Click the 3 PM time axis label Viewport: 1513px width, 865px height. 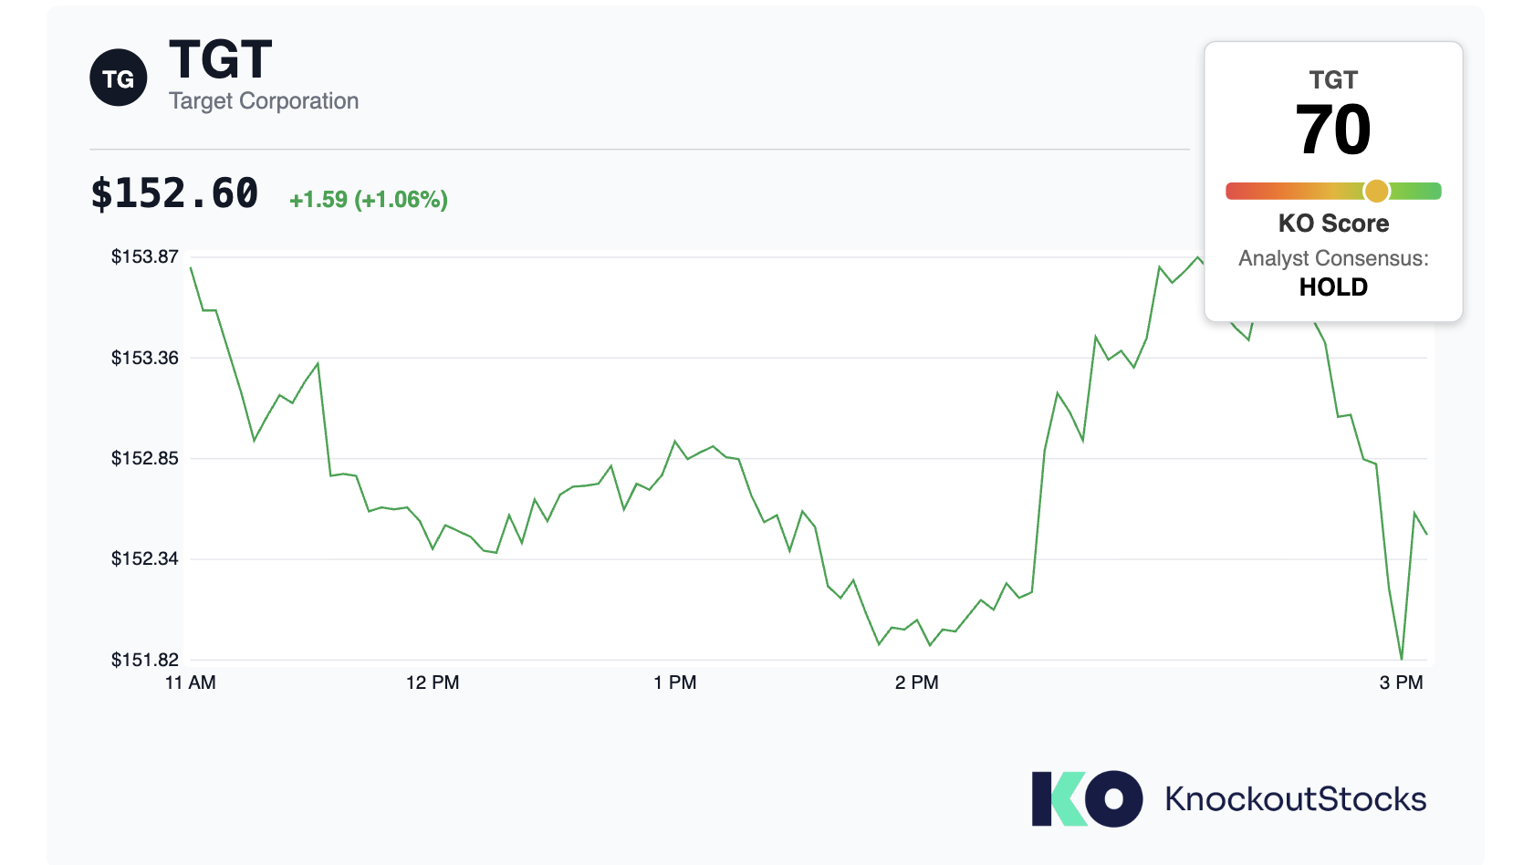[1402, 683]
